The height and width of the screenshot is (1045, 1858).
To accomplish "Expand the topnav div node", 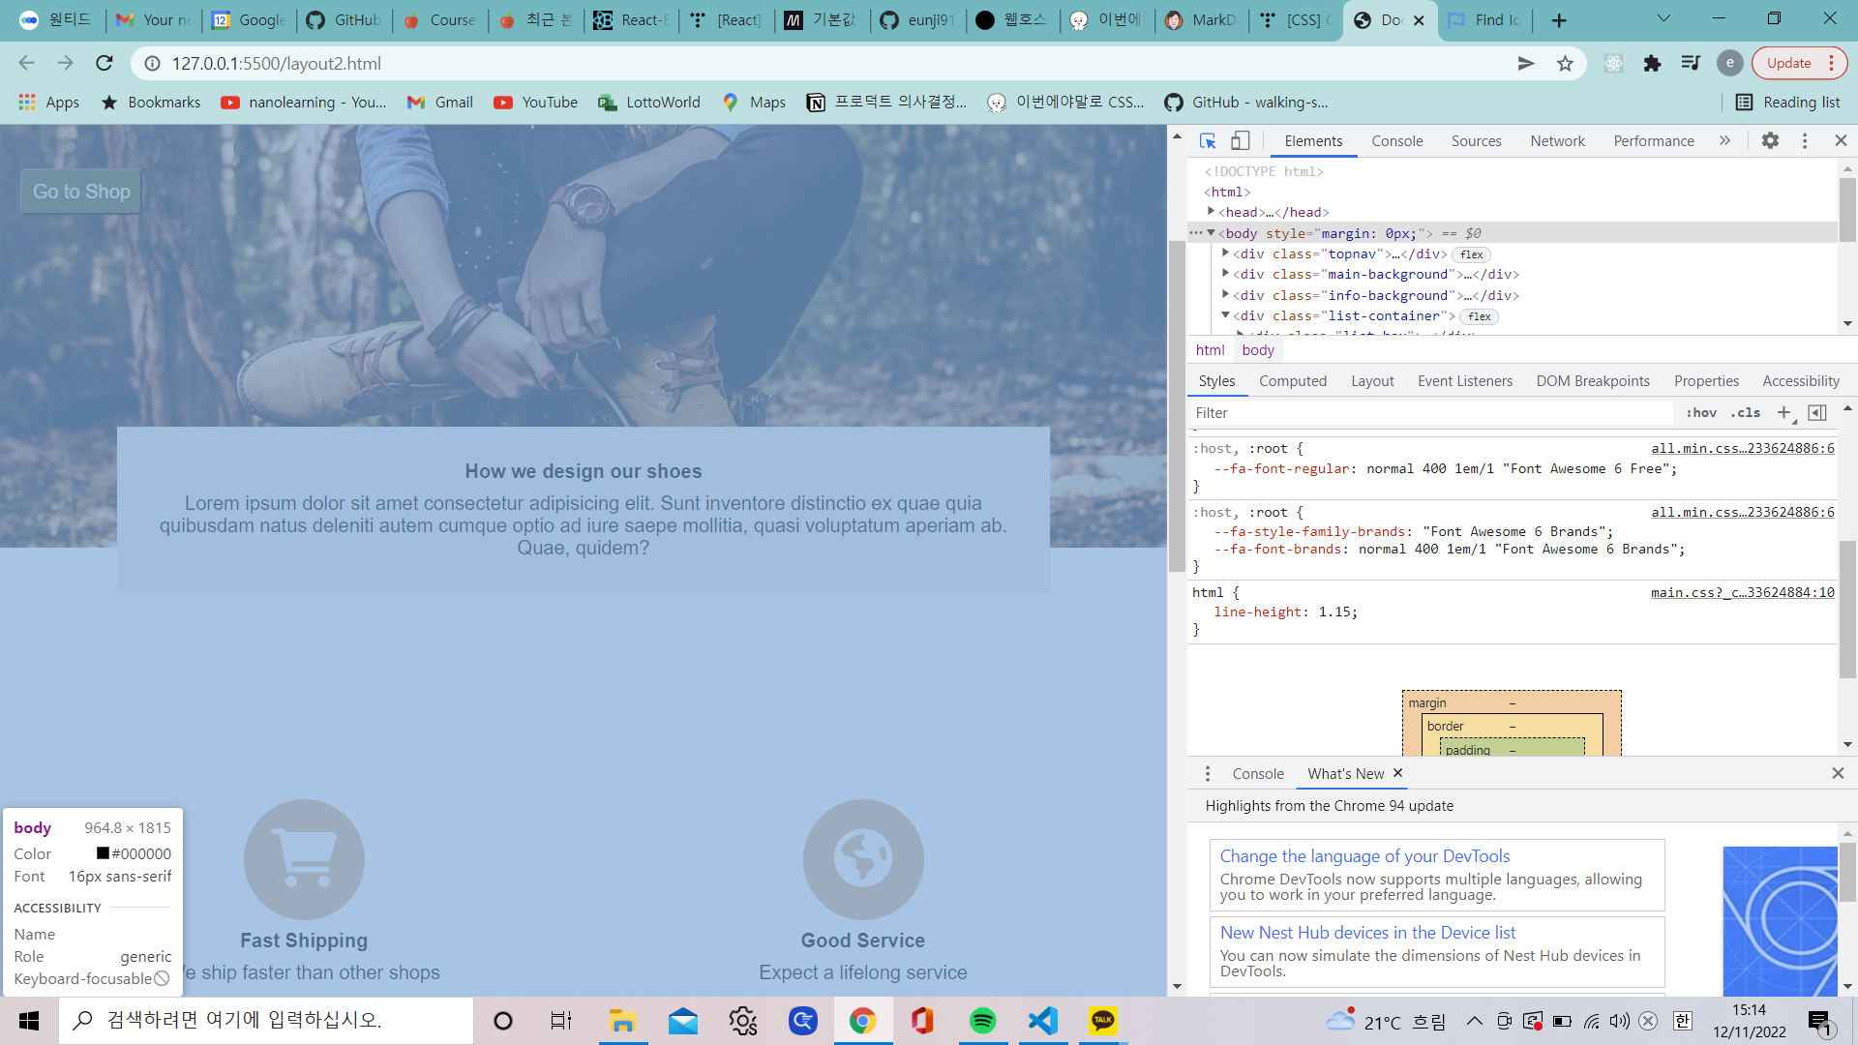I will pyautogui.click(x=1225, y=254).
